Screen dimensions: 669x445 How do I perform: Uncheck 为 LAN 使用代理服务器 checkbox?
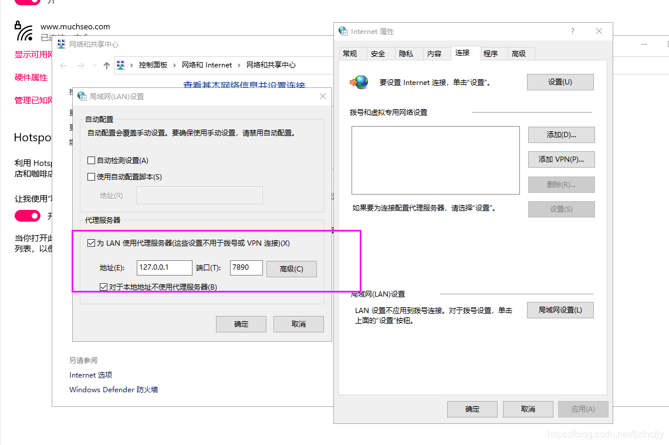pos(91,243)
